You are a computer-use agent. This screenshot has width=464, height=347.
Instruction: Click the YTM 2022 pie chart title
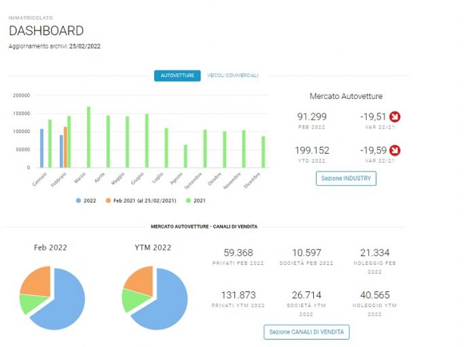coord(153,247)
